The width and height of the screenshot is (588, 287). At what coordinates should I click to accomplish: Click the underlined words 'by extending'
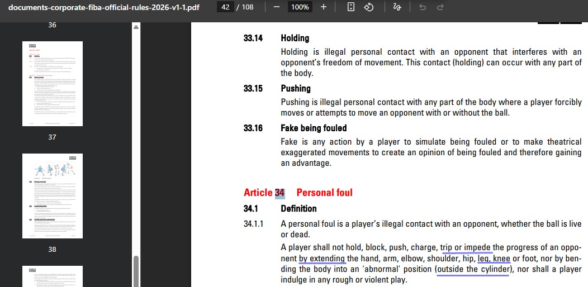point(322,259)
